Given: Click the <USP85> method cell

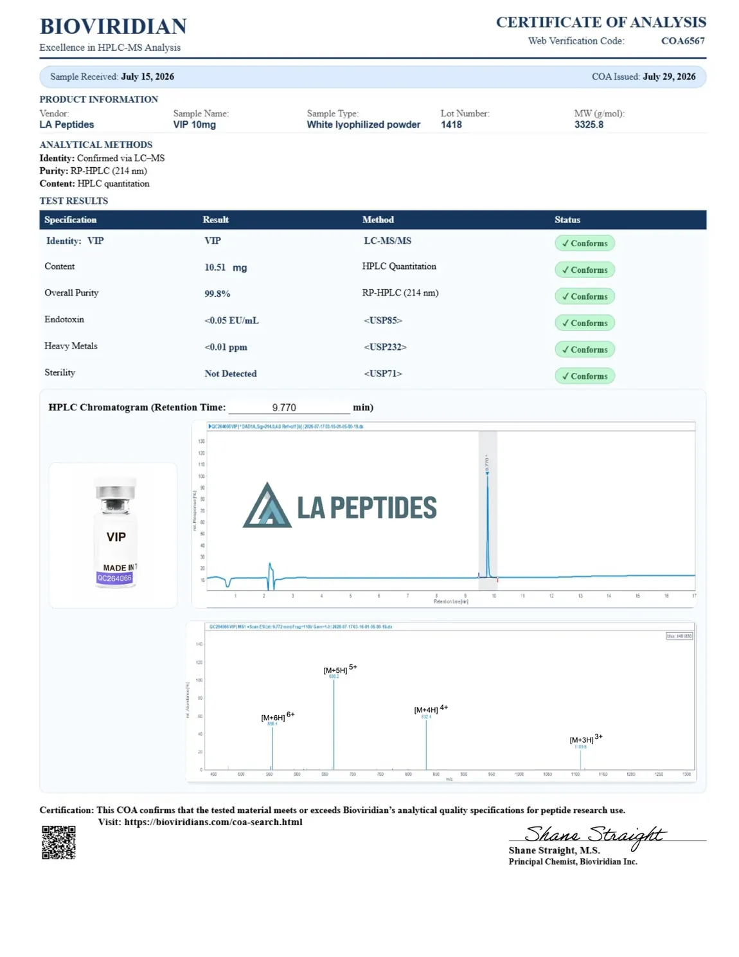Looking at the screenshot, I should click(x=383, y=320).
